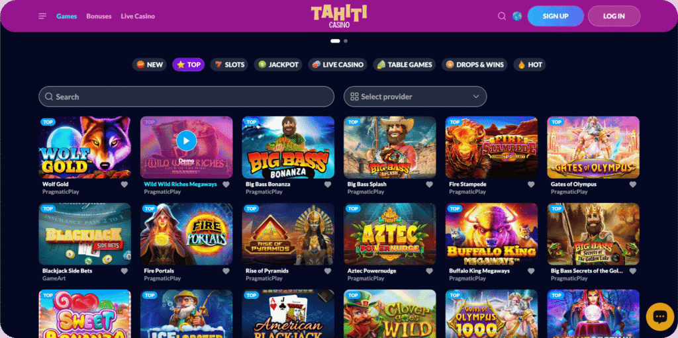Open the globe language selector
The image size is (678, 338).
coord(516,17)
